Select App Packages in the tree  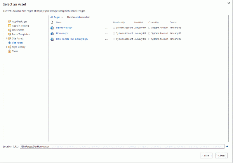20,22
